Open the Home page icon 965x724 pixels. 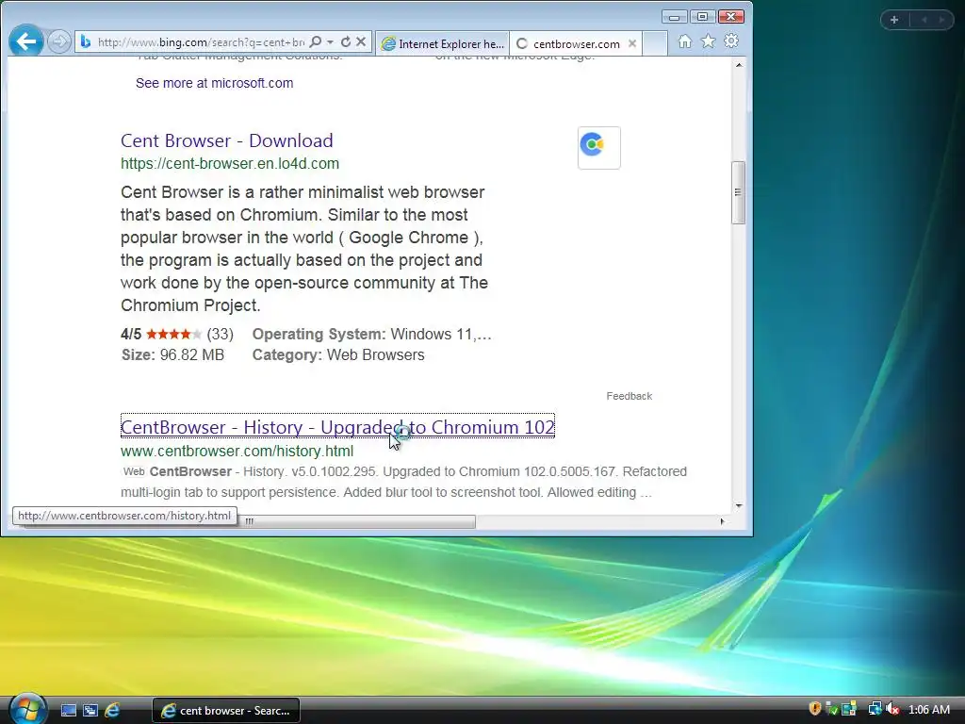pyautogui.click(x=684, y=41)
